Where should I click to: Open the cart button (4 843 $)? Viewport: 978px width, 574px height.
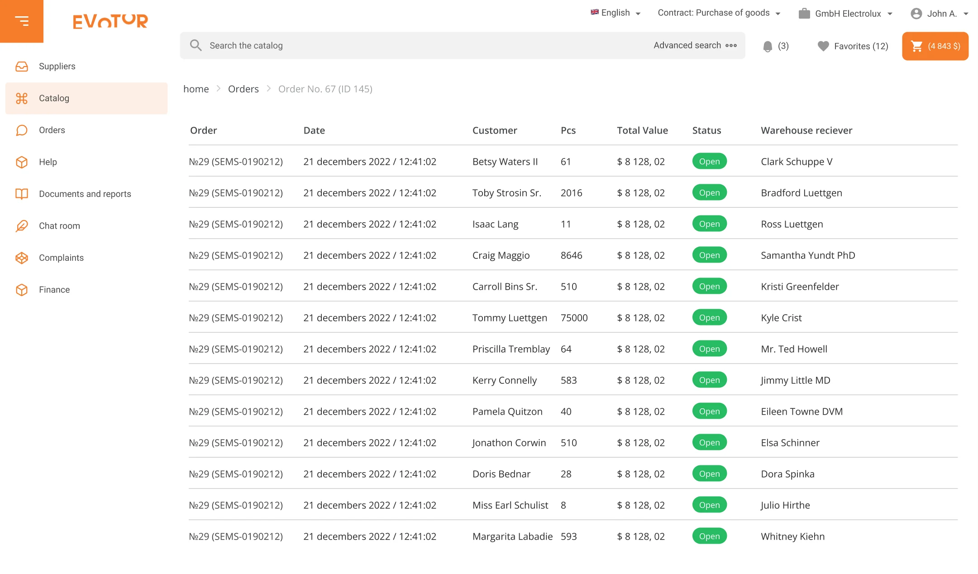pyautogui.click(x=935, y=46)
